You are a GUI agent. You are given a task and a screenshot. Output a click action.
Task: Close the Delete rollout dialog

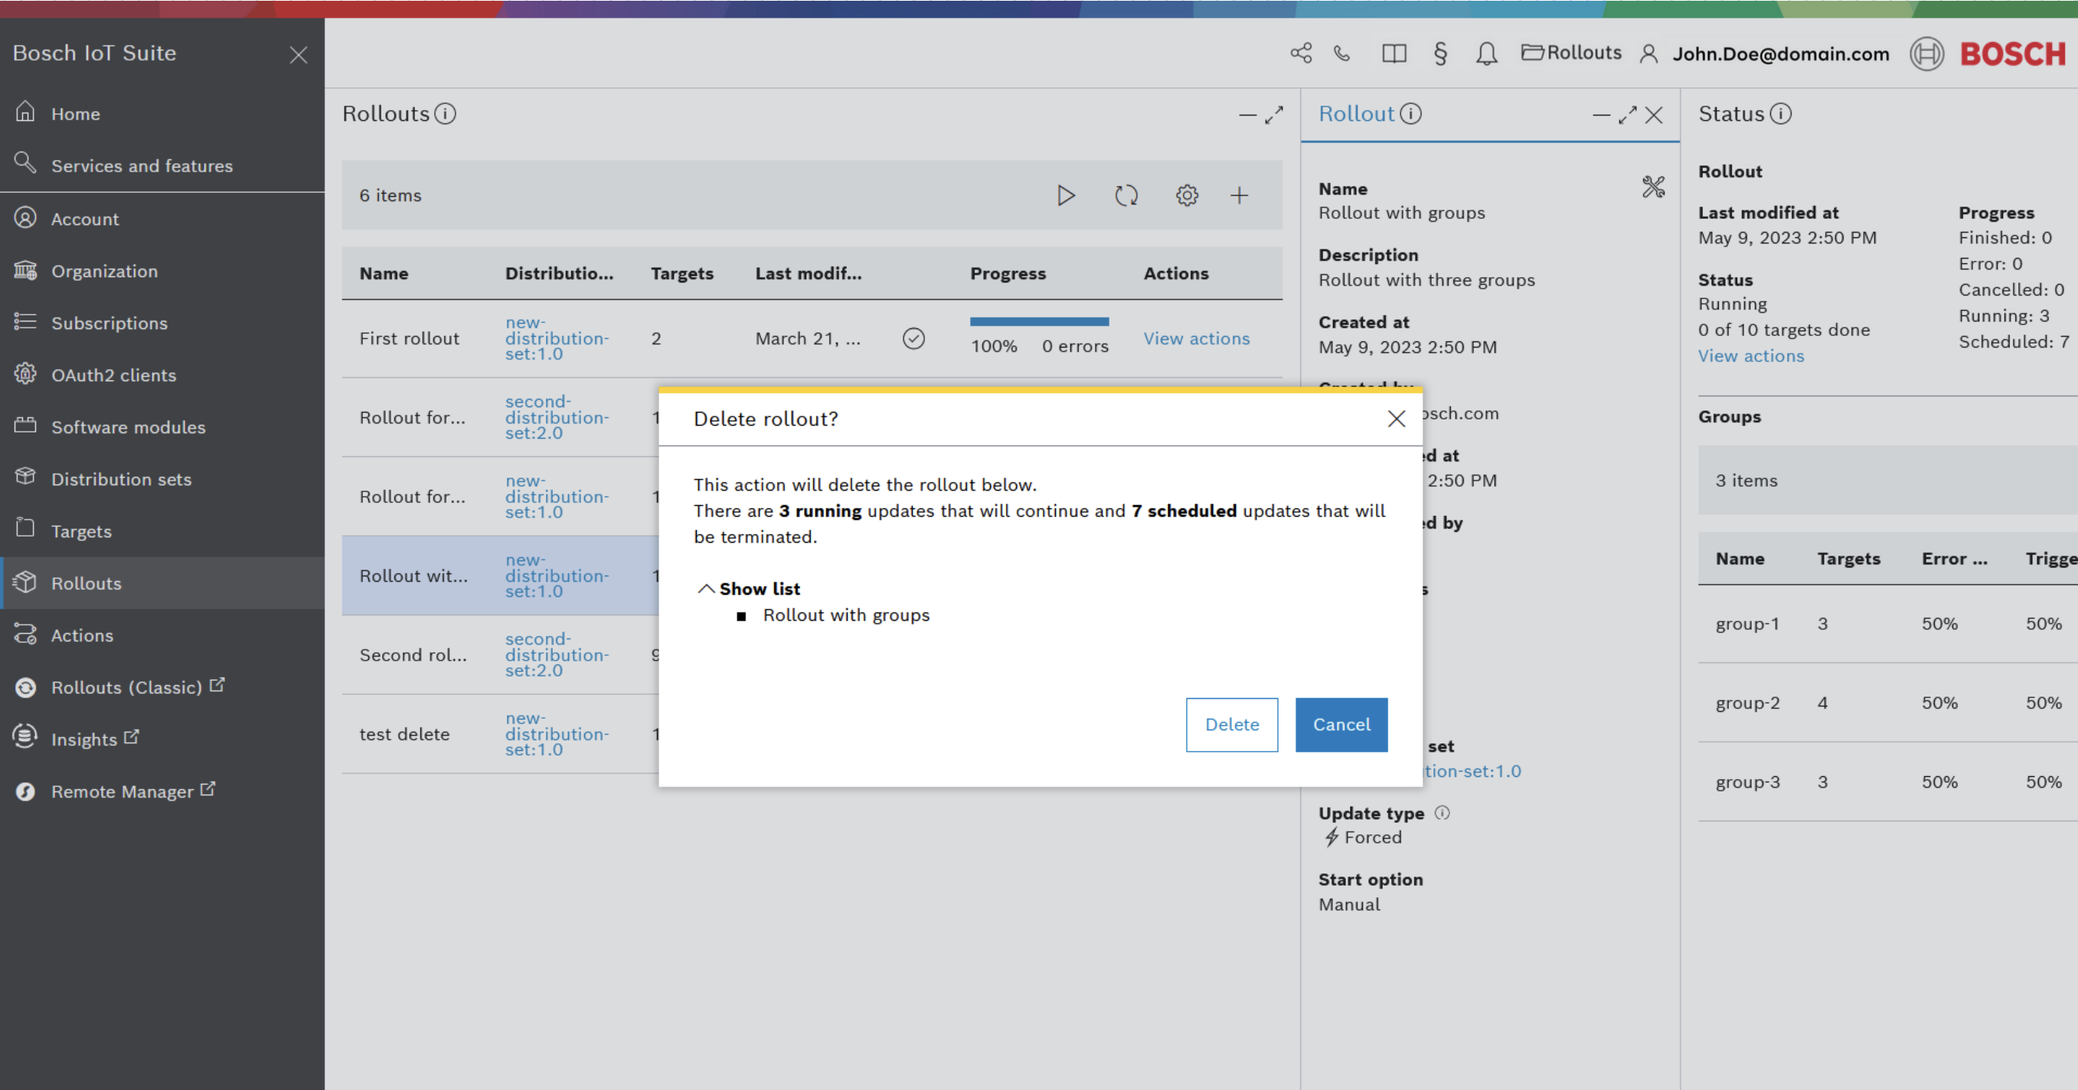pyautogui.click(x=1397, y=419)
